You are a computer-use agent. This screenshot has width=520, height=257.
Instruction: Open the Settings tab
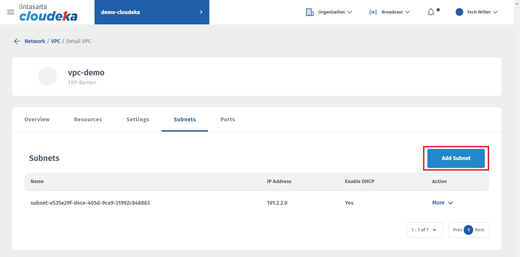138,119
